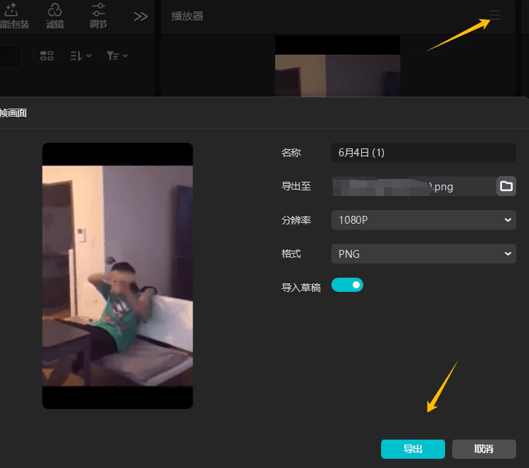529x468 pixels.
Task: Click the 取消 cancel button
Action: (x=483, y=449)
